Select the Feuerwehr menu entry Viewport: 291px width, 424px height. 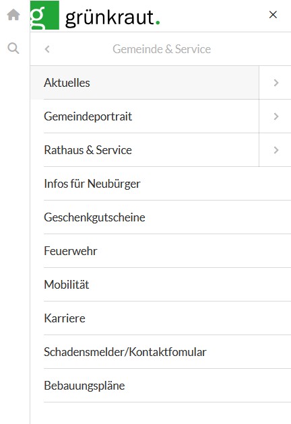click(x=167, y=251)
